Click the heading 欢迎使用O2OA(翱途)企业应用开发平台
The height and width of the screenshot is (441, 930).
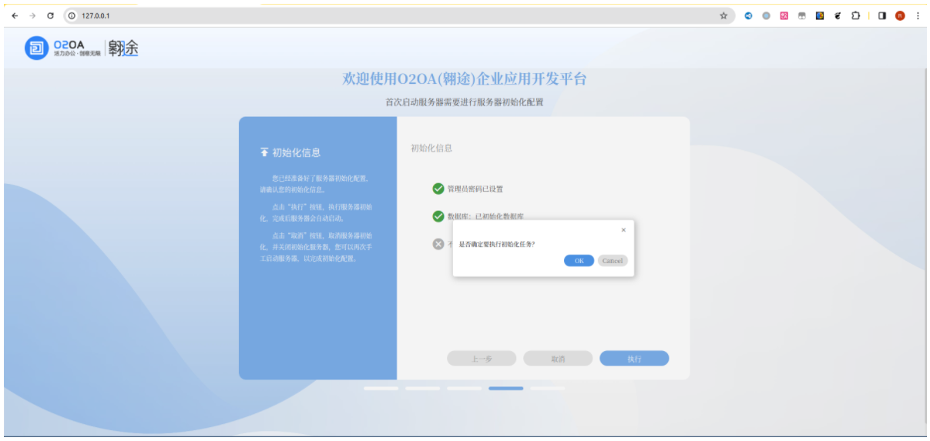pyautogui.click(x=465, y=79)
